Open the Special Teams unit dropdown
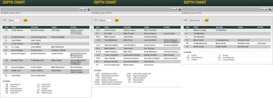The height and width of the screenshot is (98, 273). pyautogui.click(x=196, y=20)
